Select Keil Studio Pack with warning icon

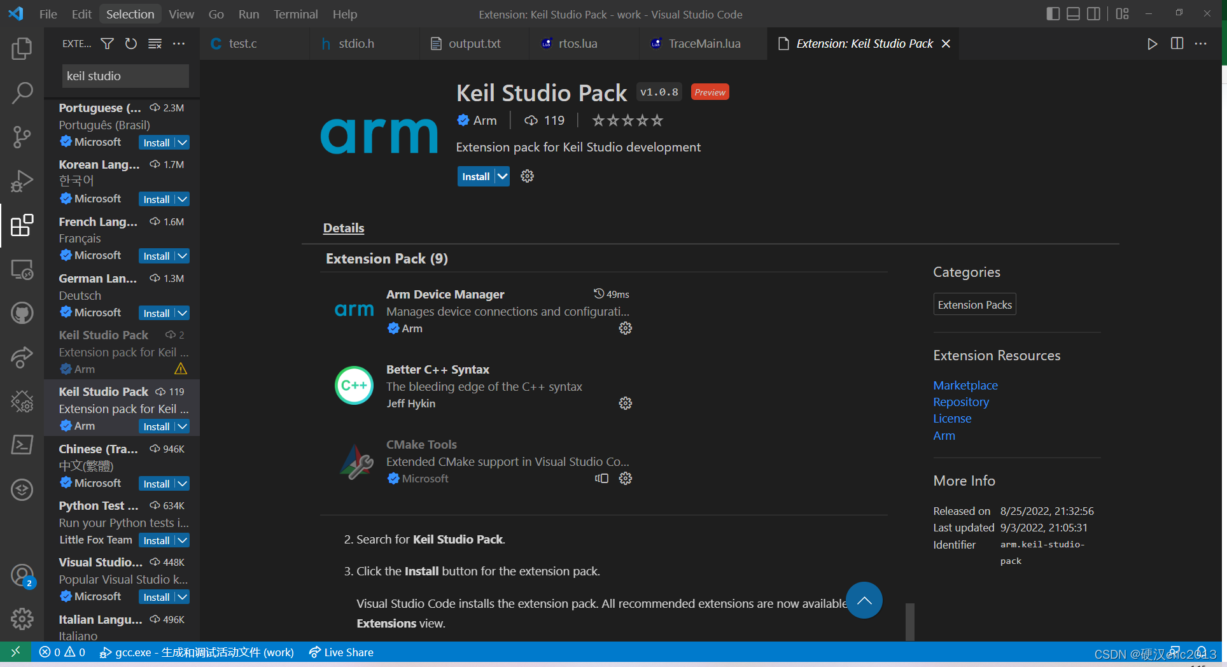[x=122, y=351]
